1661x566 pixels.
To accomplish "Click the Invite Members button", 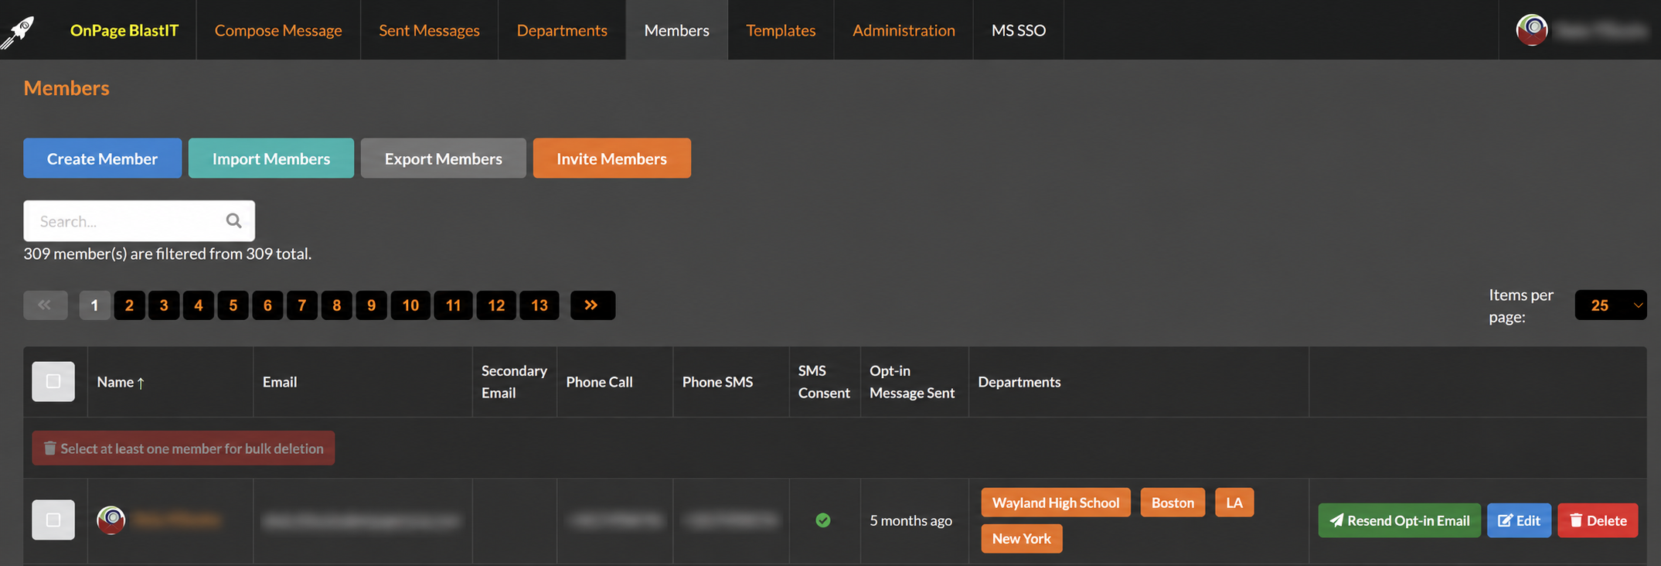I will [x=612, y=159].
